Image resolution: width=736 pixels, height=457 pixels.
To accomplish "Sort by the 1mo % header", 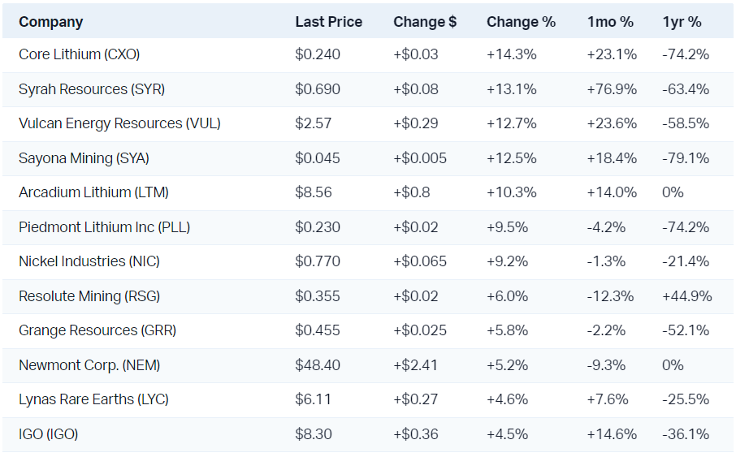I will click(610, 22).
